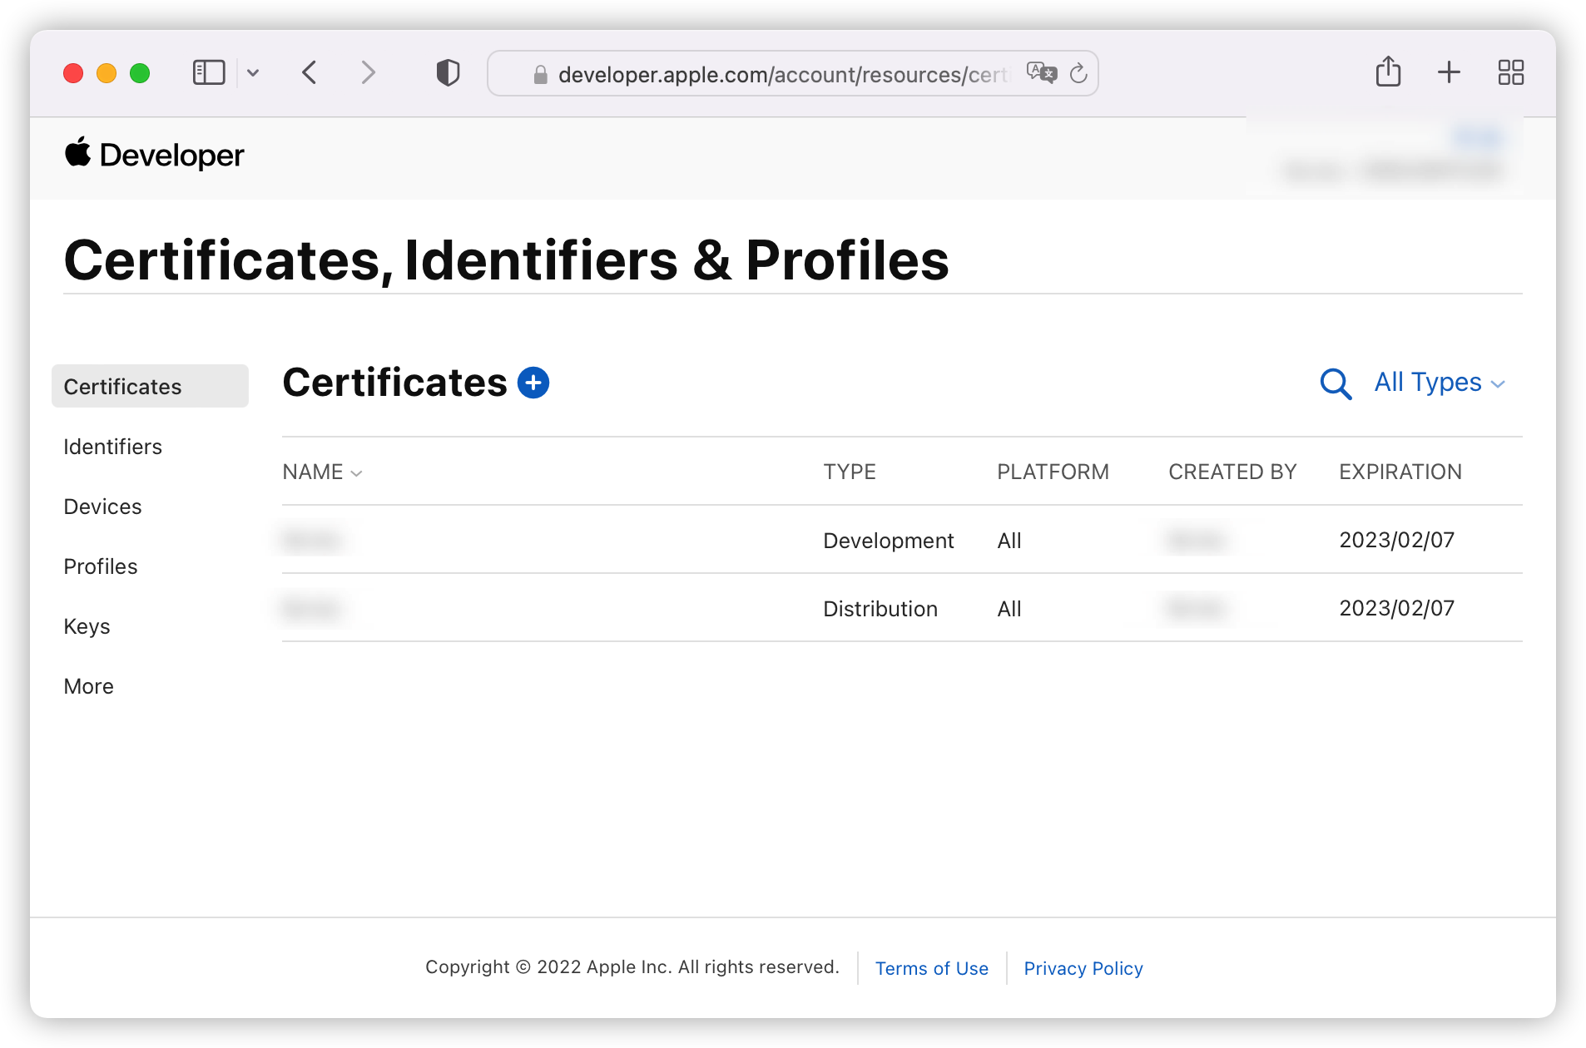The width and height of the screenshot is (1586, 1048).
Task: Click the Distribution row expiration date
Action: tap(1397, 608)
